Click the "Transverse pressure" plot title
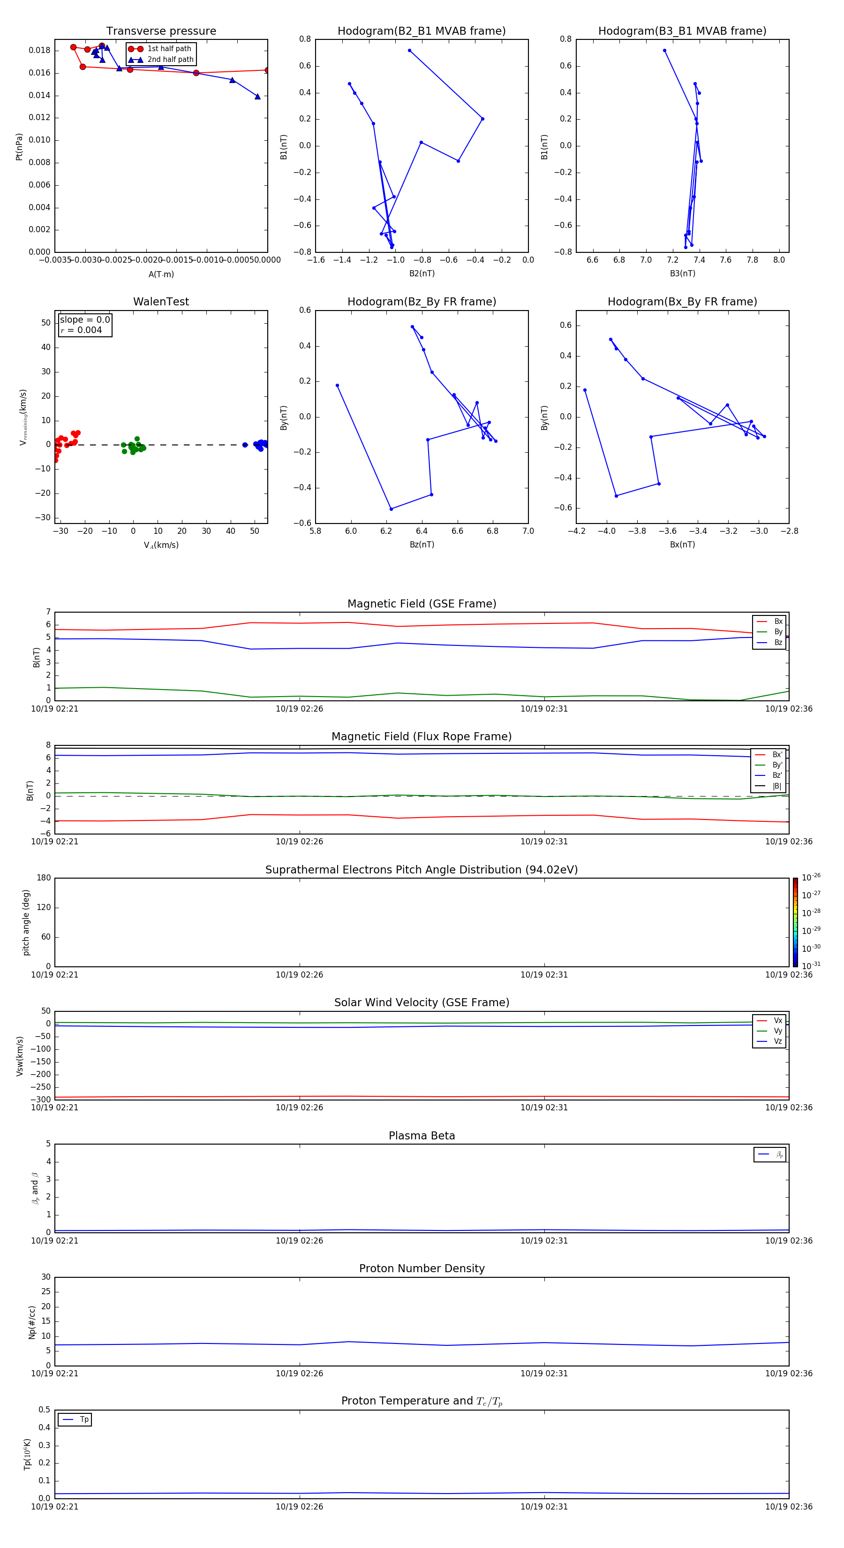The image size is (844, 1548). (161, 30)
